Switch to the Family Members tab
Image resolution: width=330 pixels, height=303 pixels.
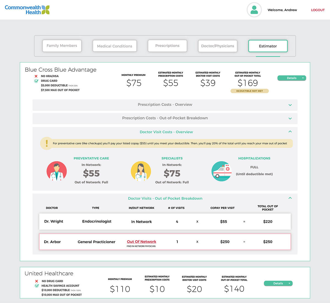(x=62, y=46)
